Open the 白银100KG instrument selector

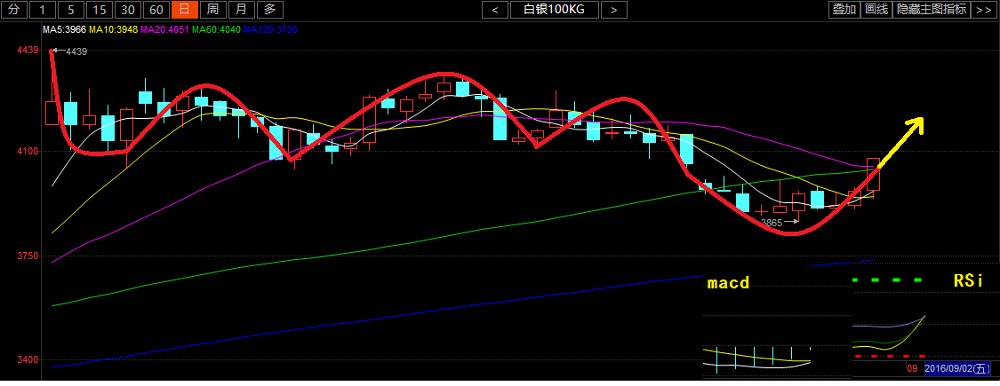554,10
